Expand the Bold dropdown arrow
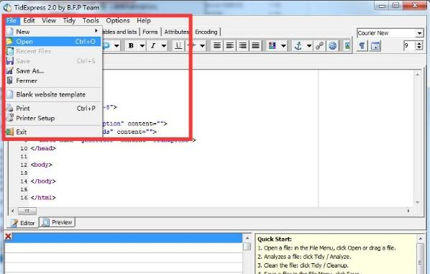This screenshot has width=430, height=274. [x=142, y=45]
